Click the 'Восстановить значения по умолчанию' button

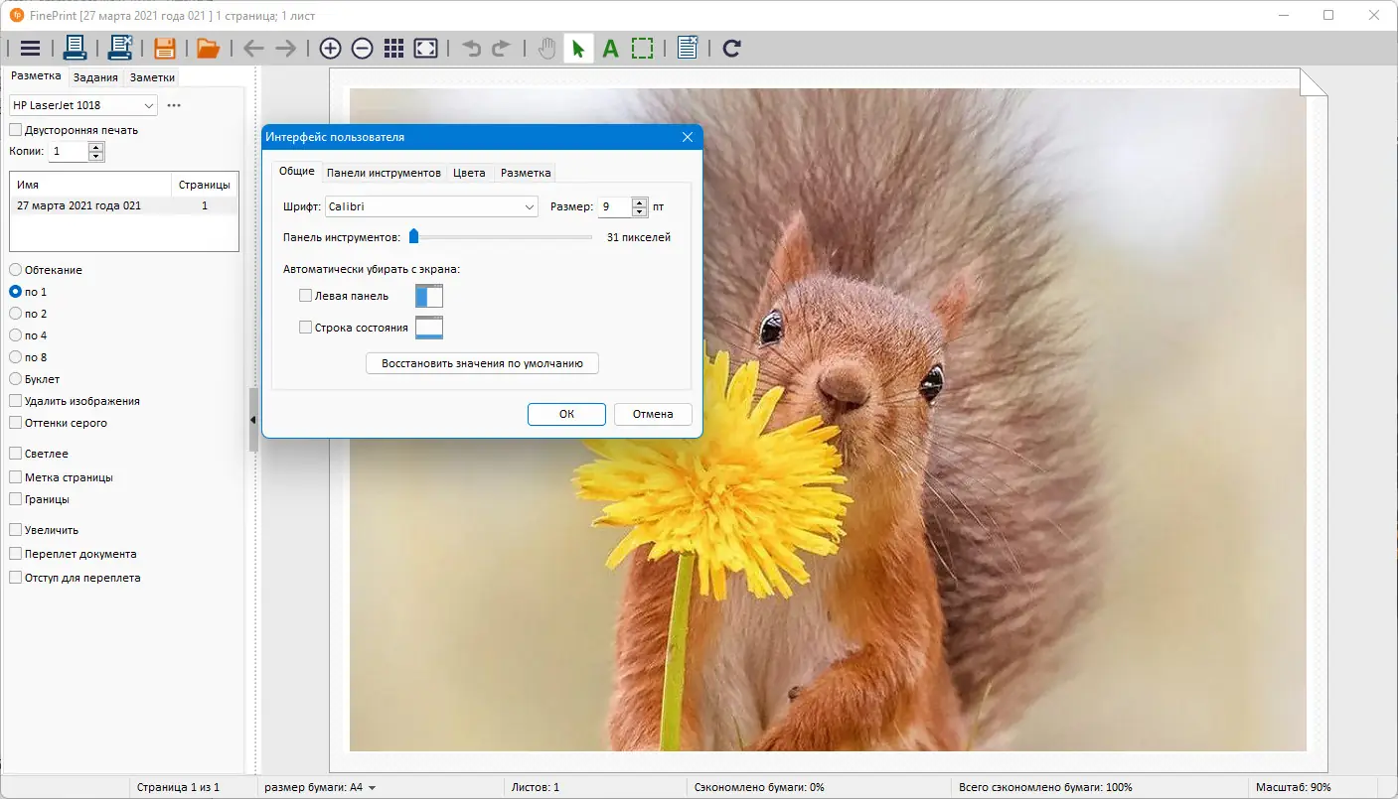[x=482, y=363]
